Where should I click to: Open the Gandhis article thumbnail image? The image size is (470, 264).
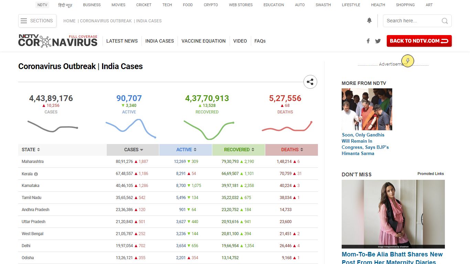367,109
